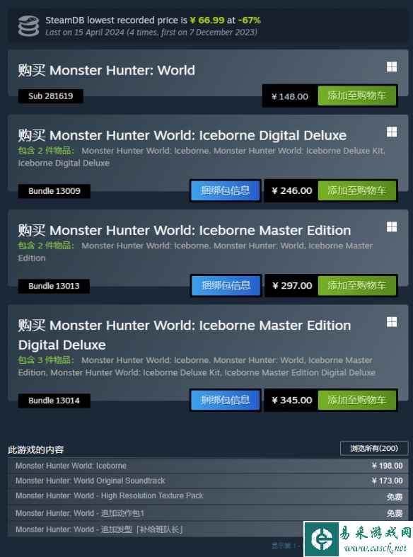413x557 pixels.
Task: Open the Bundle 13014 SteamDB link
Action: [54, 401]
